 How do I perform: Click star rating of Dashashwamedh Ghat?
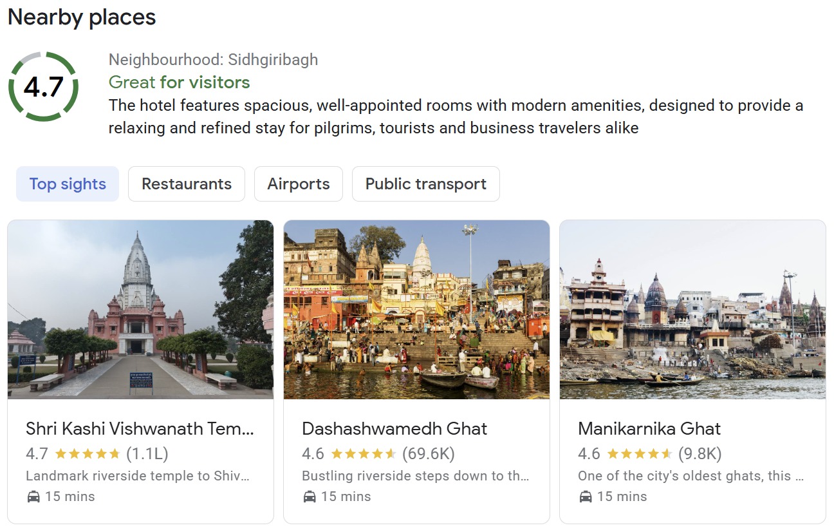[x=364, y=454]
